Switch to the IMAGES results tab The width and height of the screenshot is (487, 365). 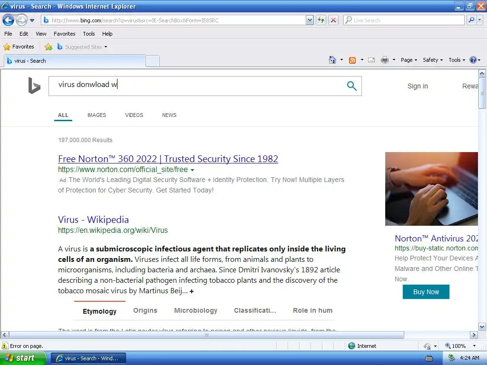coord(97,115)
